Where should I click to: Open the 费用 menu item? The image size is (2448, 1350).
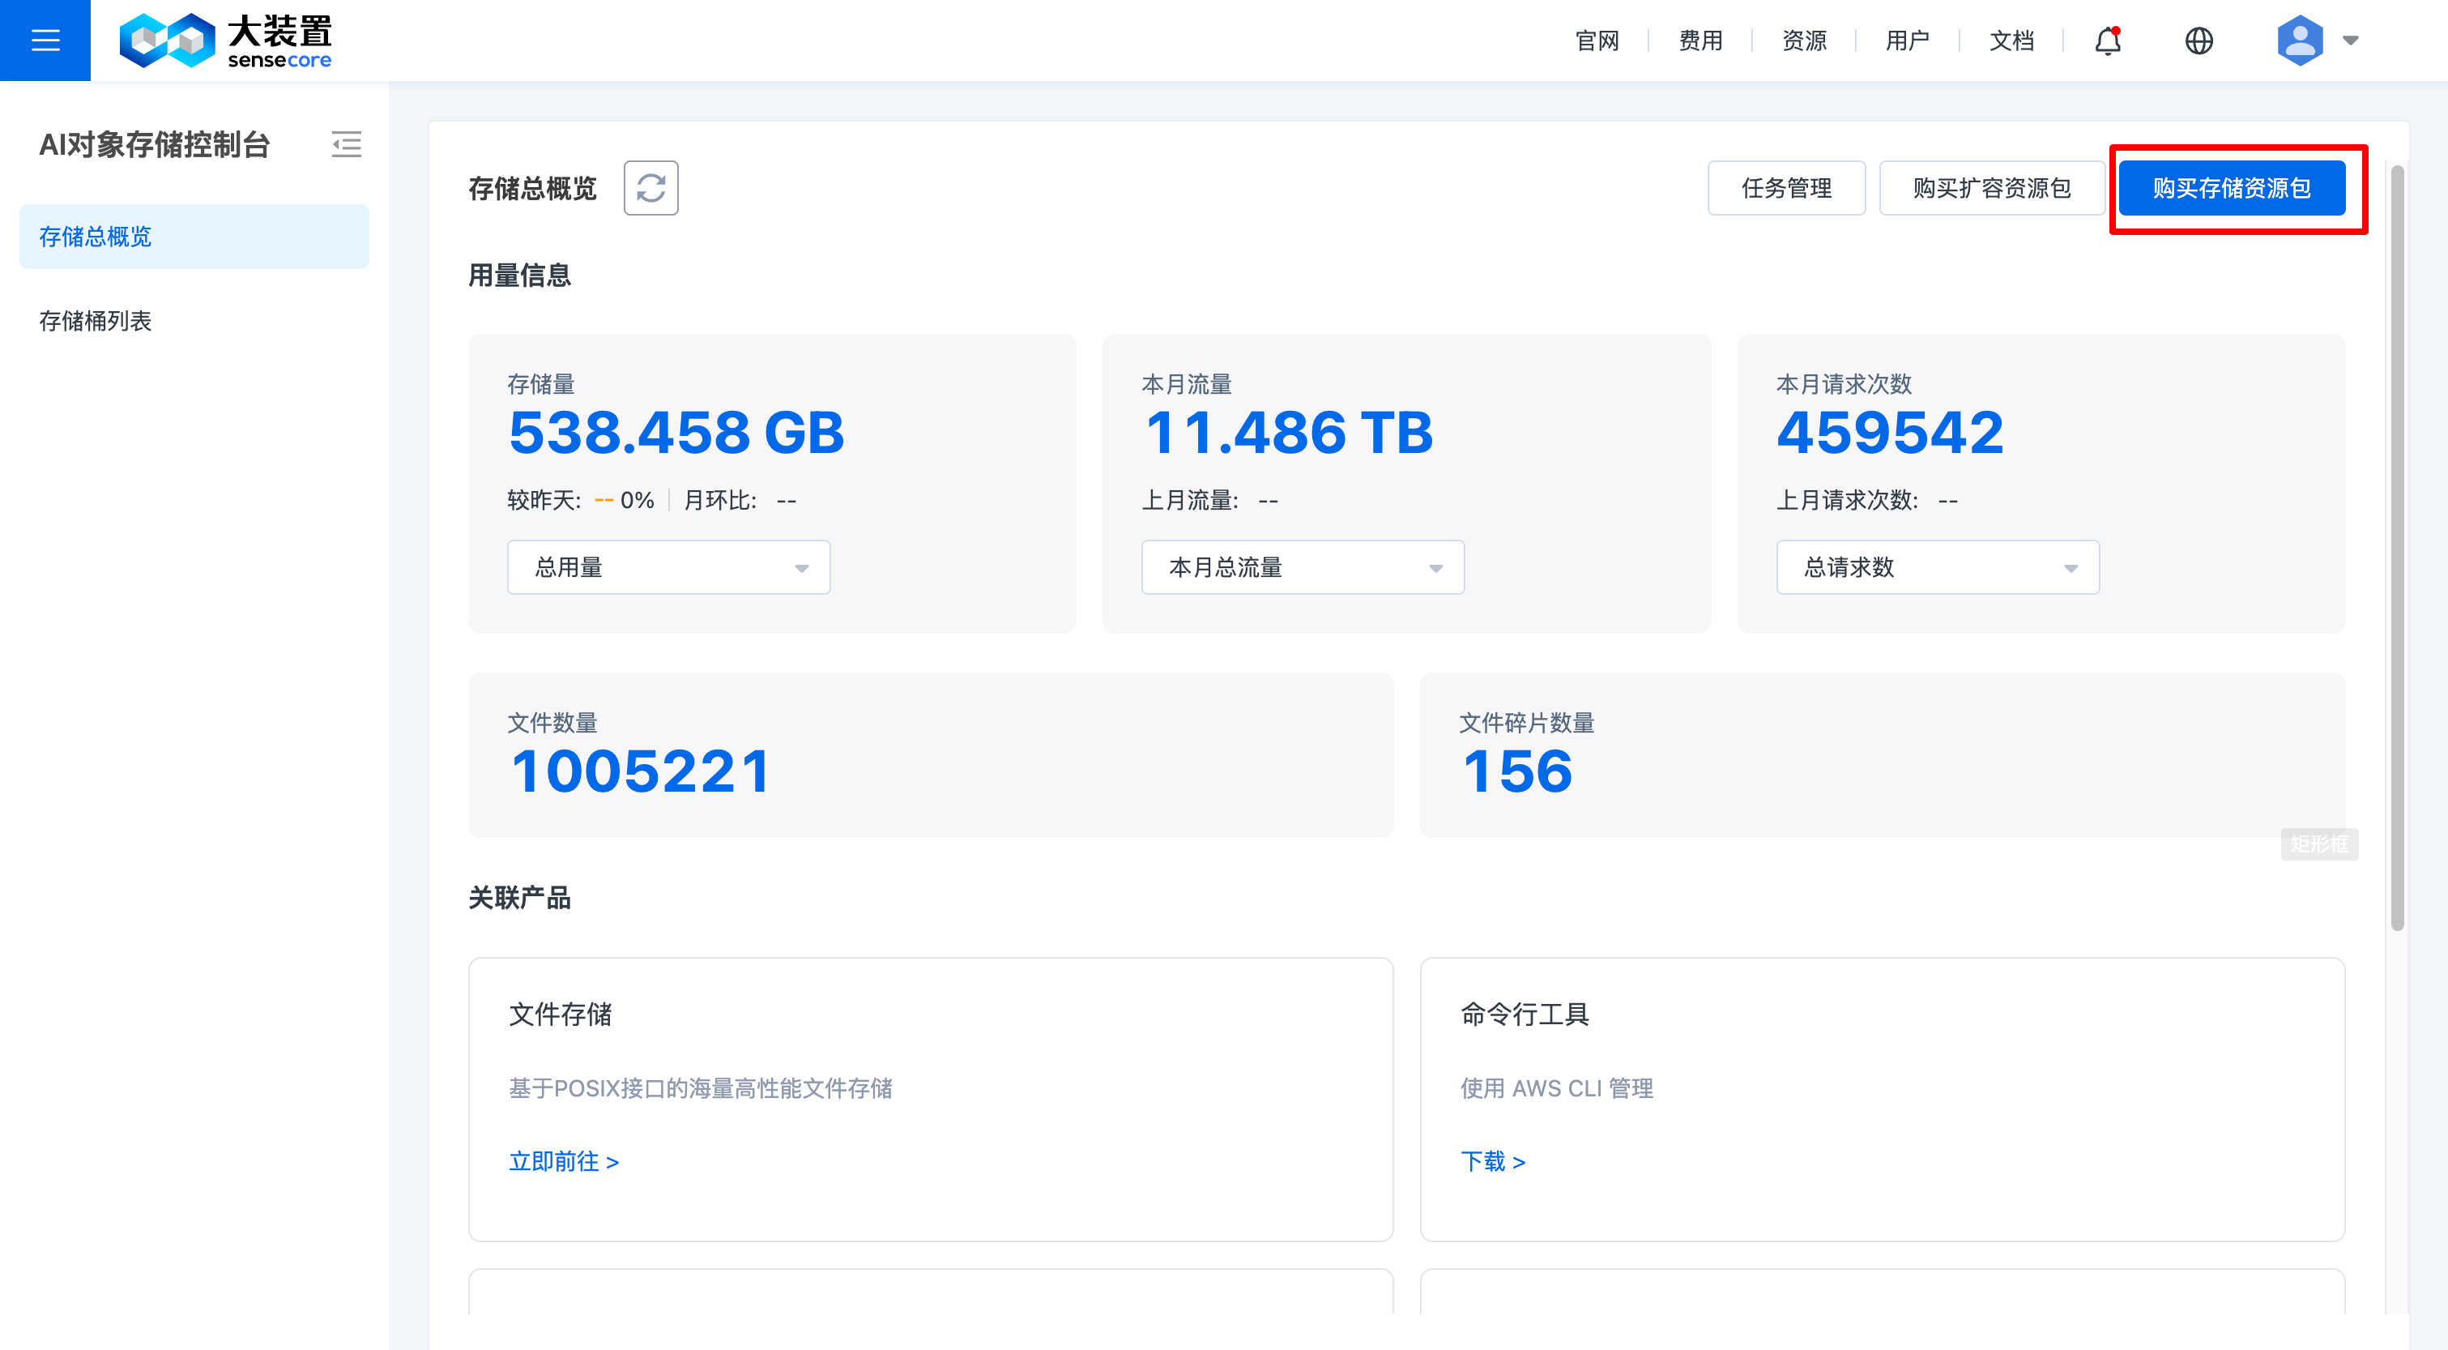pyautogui.click(x=1700, y=40)
